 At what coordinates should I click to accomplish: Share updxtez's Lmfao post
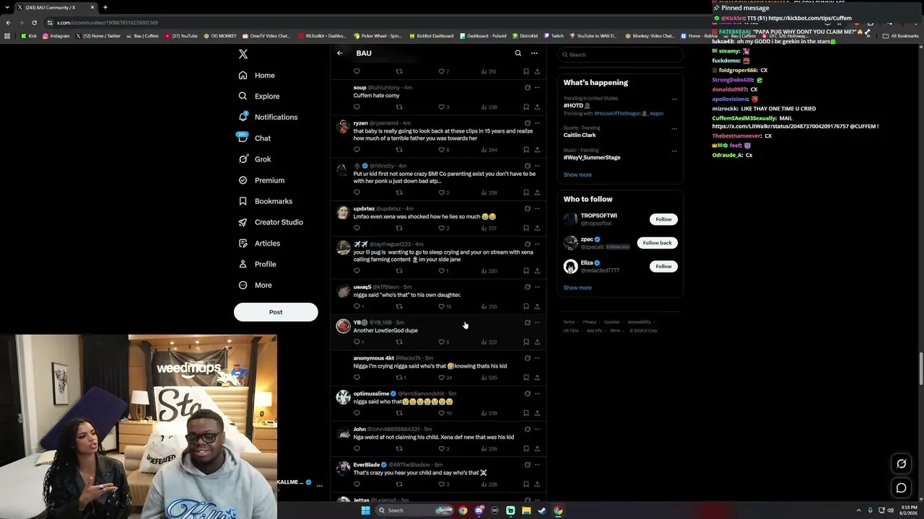tap(537, 229)
